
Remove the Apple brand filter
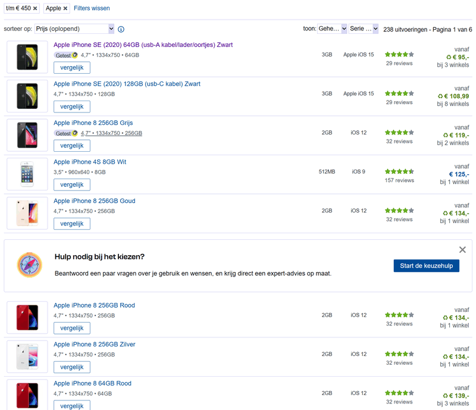pos(65,8)
